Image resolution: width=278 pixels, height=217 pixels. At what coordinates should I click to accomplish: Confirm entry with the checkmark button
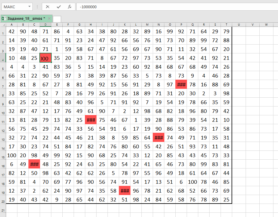(59, 7)
